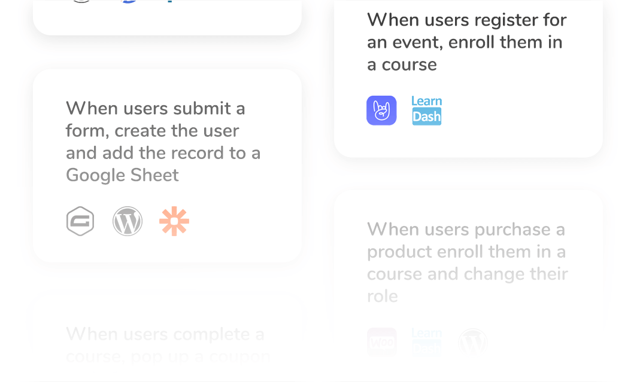Click "course and change their" line in purchase card

click(x=467, y=274)
